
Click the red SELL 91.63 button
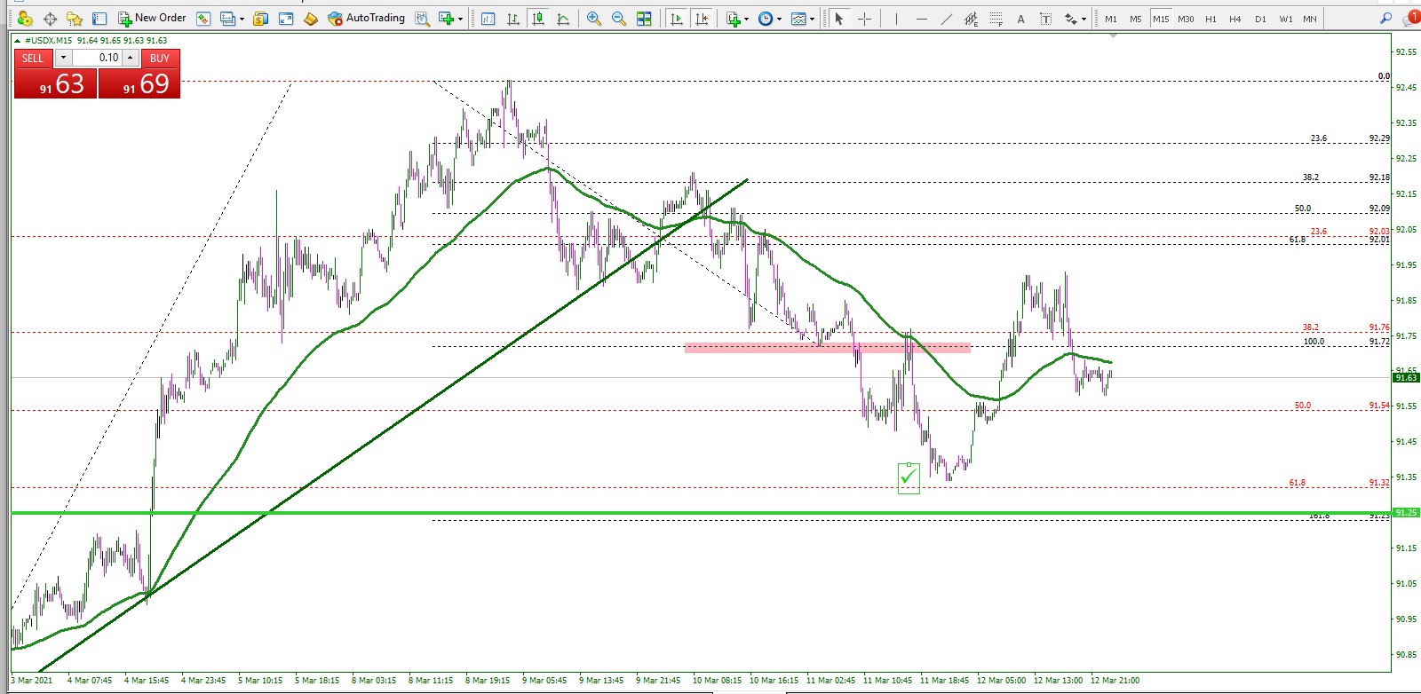coord(55,83)
